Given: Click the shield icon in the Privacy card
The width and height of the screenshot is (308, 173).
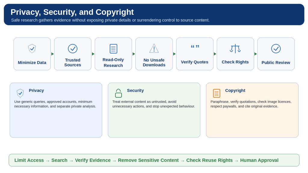Looking at the screenshot, I should 20,93.
